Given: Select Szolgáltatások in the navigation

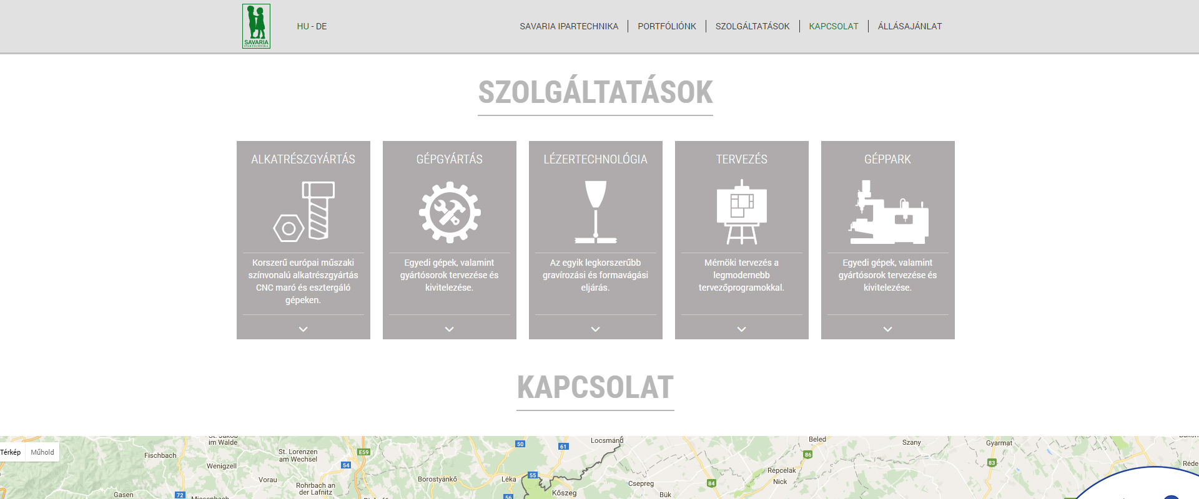Looking at the screenshot, I should (x=752, y=26).
